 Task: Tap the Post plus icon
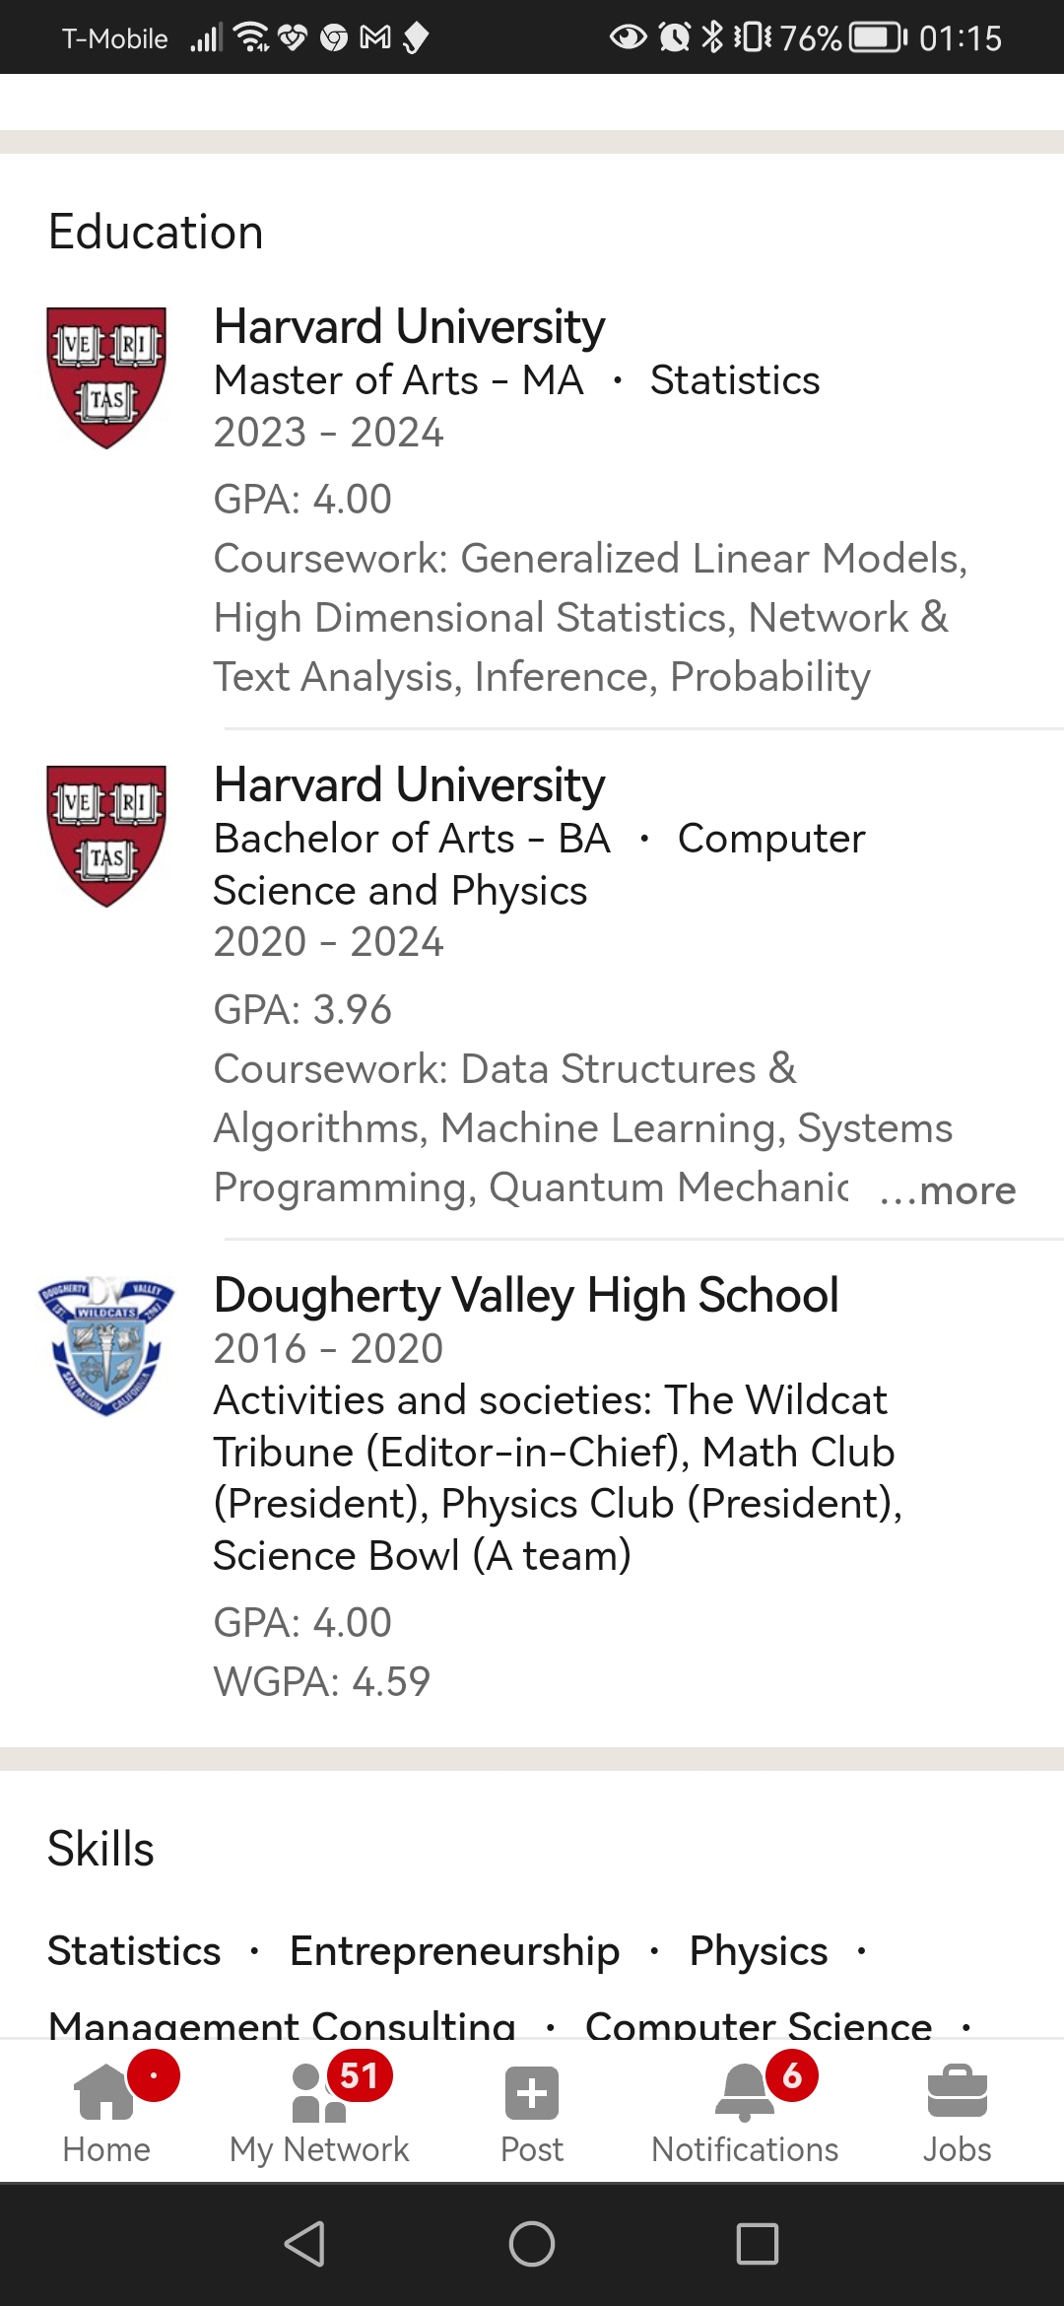pos(532,2093)
